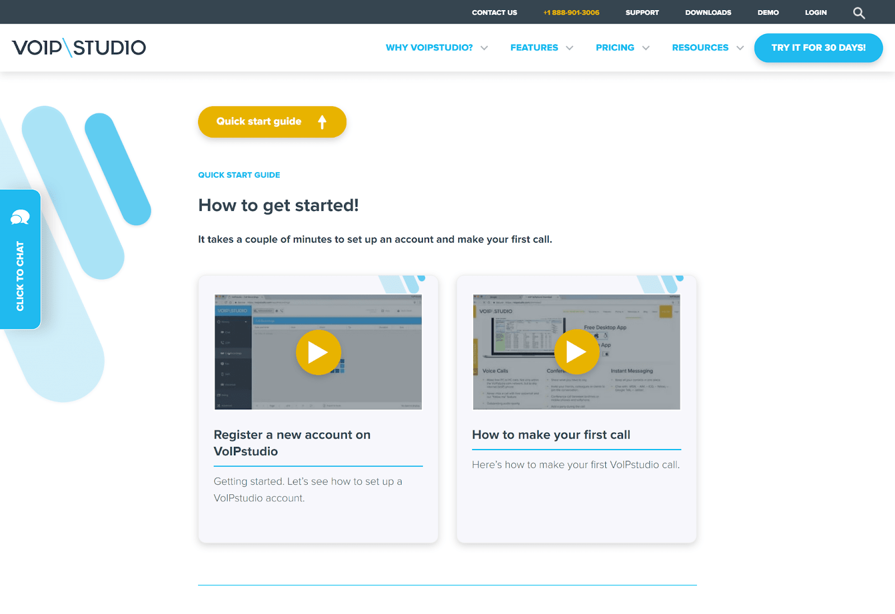
Task: Go to Contact Us
Action: [494, 12]
